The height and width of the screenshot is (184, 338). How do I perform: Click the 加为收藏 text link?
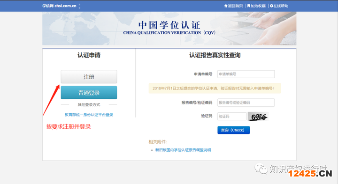point(258,6)
